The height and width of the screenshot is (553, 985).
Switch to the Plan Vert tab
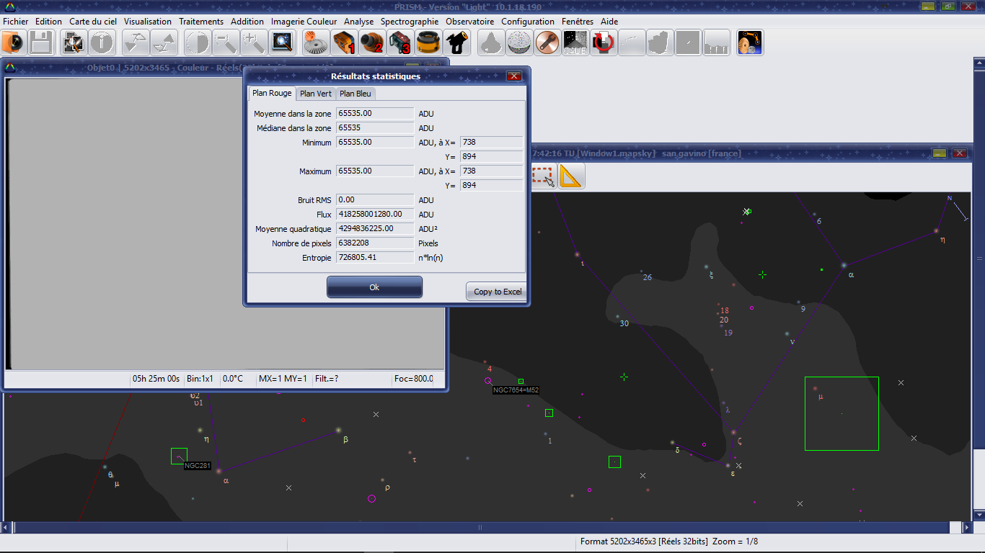point(316,94)
